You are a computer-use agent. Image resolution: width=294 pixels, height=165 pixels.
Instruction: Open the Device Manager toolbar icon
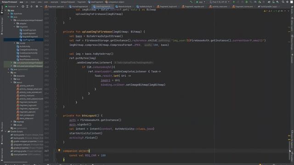point(273,2)
